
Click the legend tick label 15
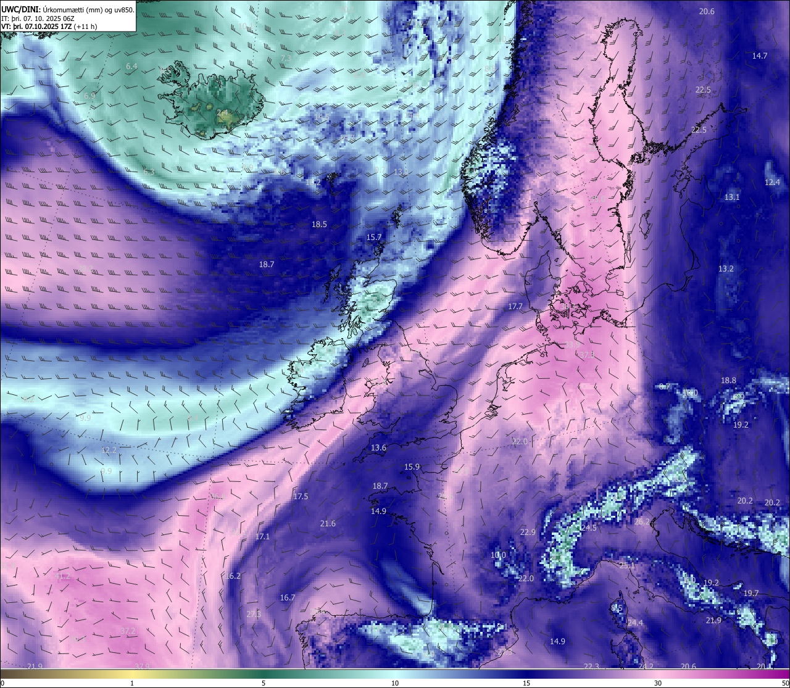coord(526,683)
